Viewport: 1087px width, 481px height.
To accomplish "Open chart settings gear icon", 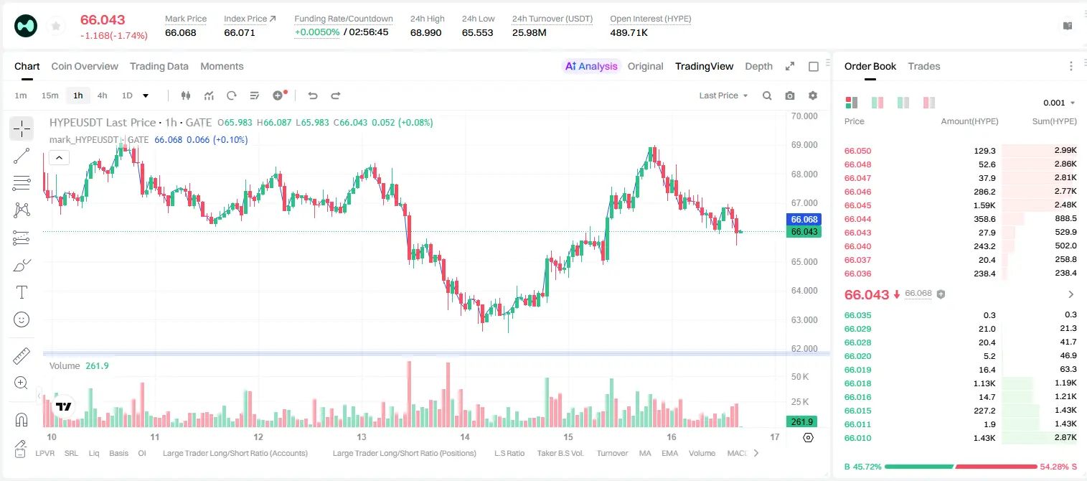I will pos(813,95).
